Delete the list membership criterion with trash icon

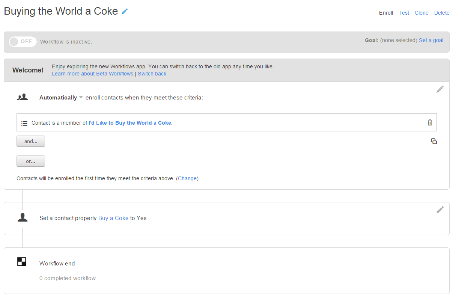(x=430, y=122)
